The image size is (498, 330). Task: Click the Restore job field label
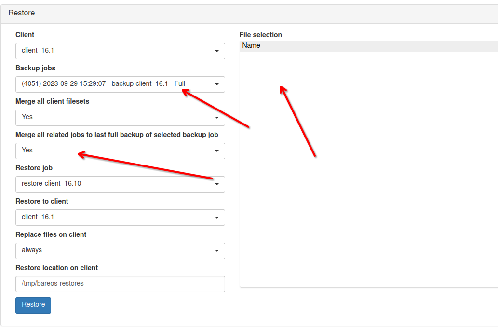(34, 168)
